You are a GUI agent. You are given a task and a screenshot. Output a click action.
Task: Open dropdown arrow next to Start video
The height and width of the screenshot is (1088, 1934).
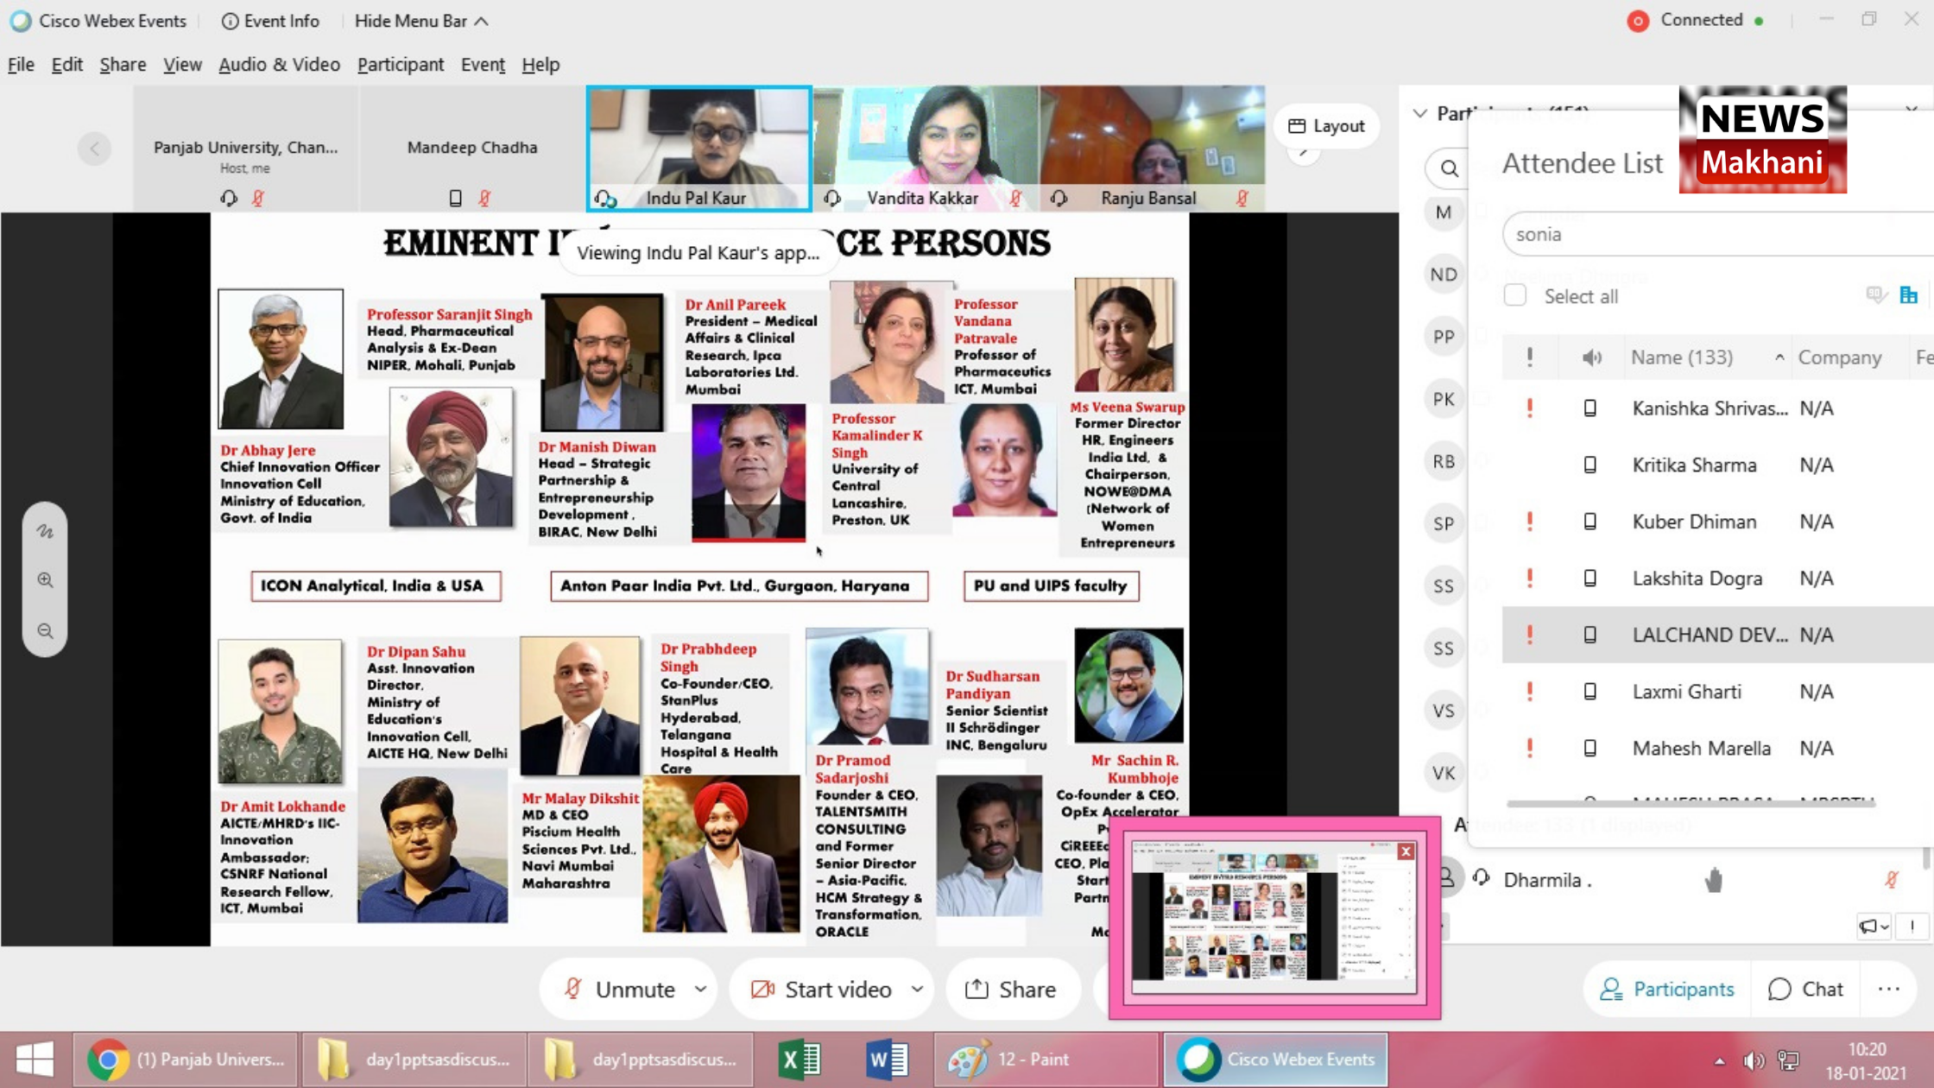point(917,990)
